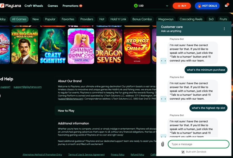Open the mail inbox icon
The image size is (233, 158).
click(x=226, y=6)
